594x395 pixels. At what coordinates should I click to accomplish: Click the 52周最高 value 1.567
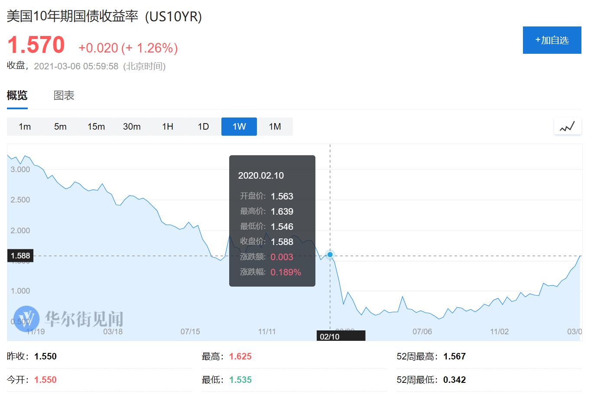454,356
